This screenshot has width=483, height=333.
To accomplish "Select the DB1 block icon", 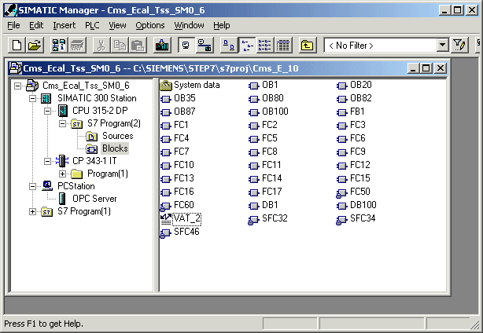I will [254, 206].
